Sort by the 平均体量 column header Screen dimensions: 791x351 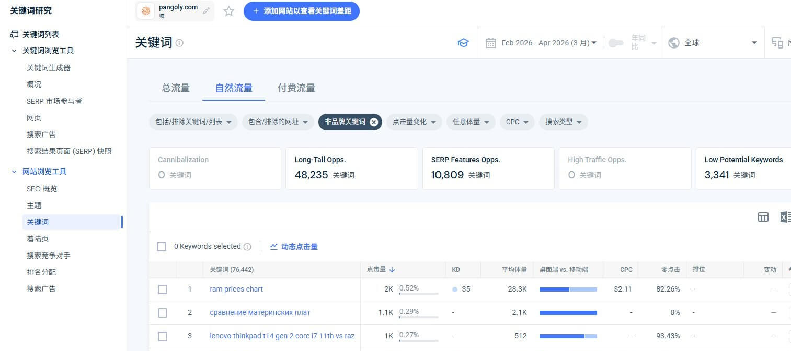(x=514, y=270)
